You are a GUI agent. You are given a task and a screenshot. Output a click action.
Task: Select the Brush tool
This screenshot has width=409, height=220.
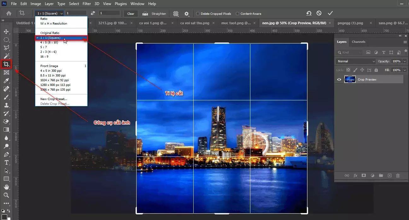7,97
